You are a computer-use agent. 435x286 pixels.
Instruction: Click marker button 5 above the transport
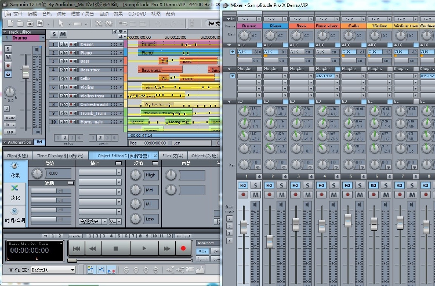click(119, 236)
